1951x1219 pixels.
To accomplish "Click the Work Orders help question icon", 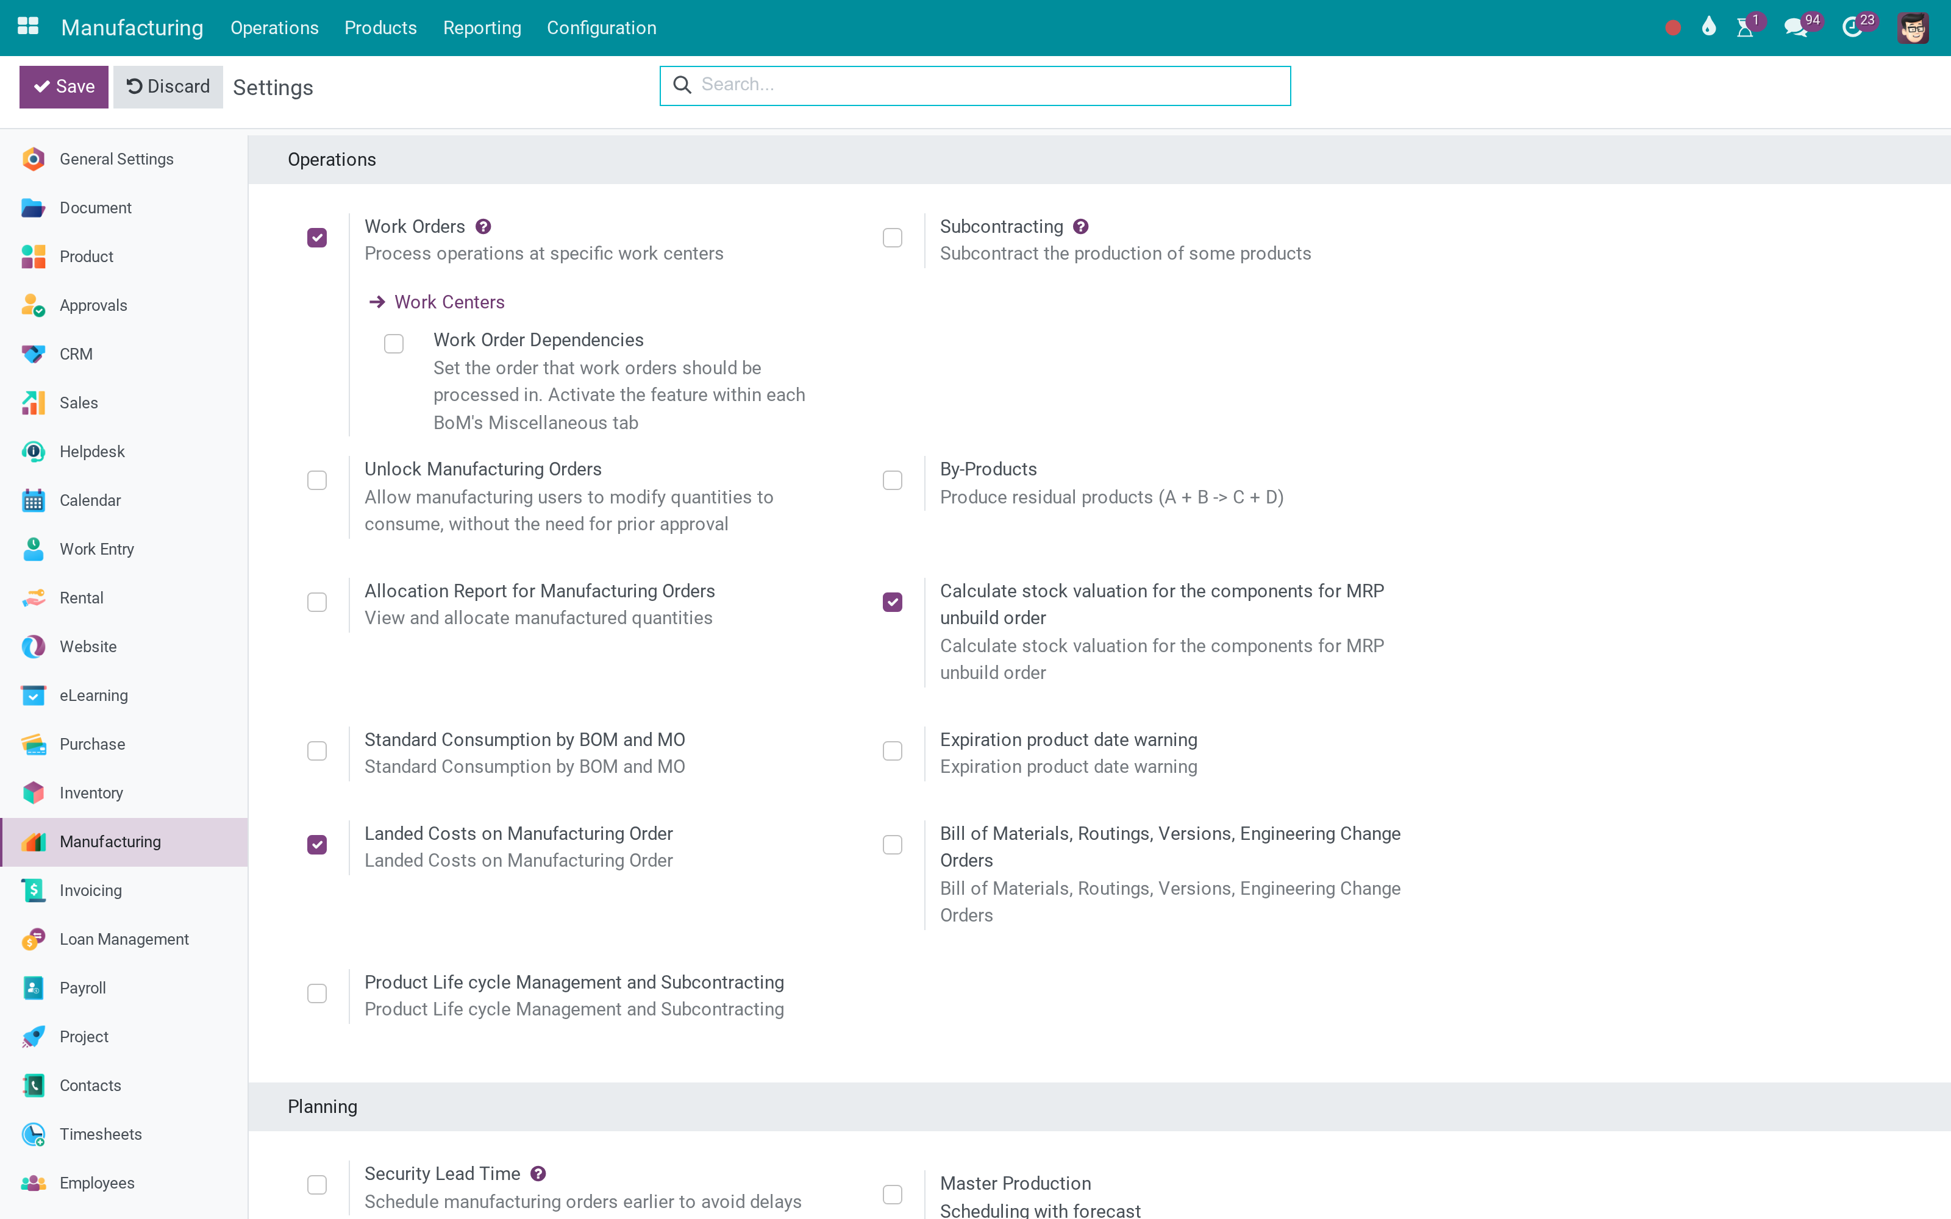I will tap(483, 227).
